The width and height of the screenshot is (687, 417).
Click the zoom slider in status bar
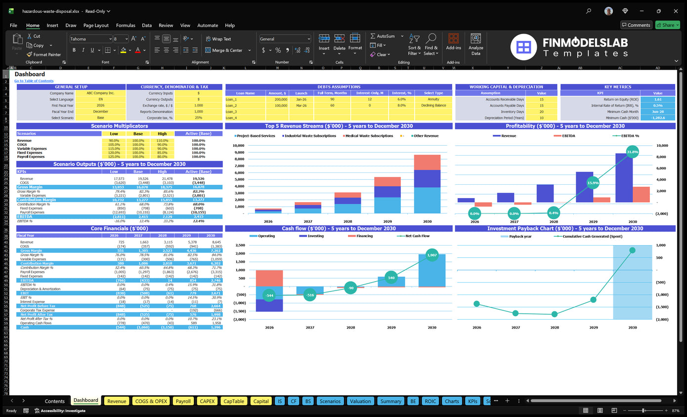644,411
